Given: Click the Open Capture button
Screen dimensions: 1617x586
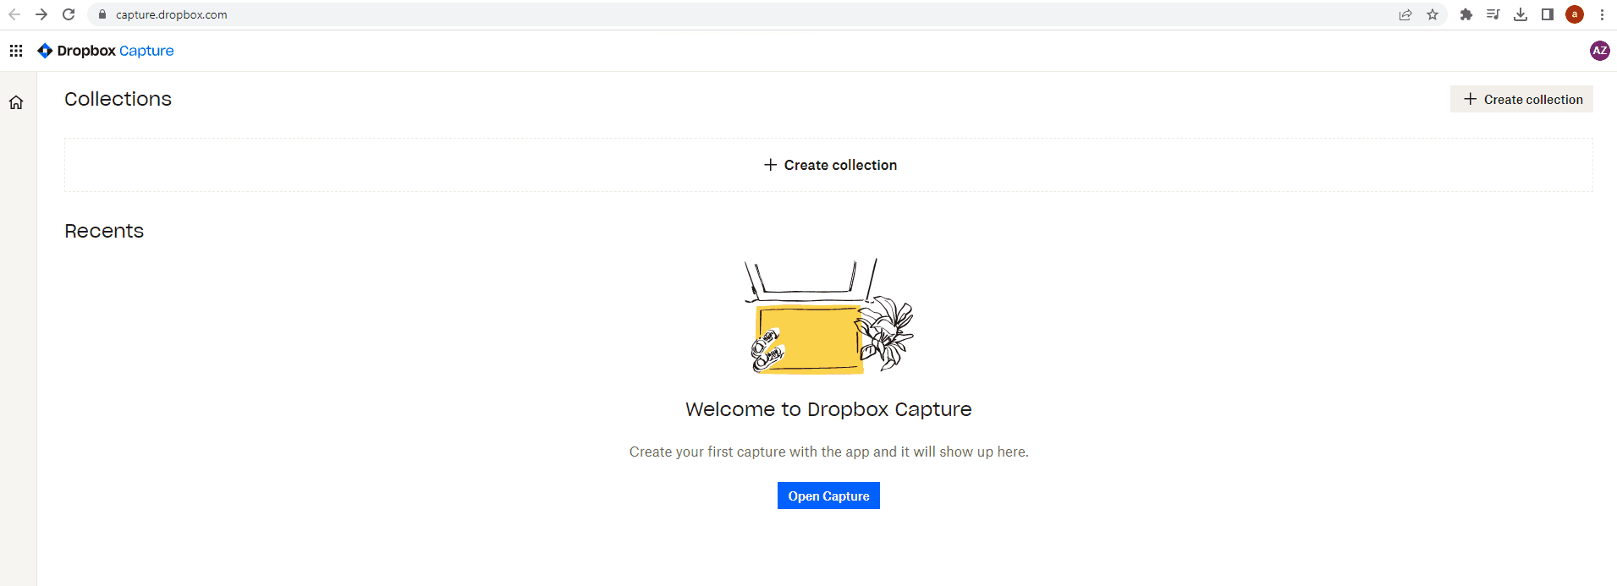Looking at the screenshot, I should pyautogui.click(x=828, y=496).
